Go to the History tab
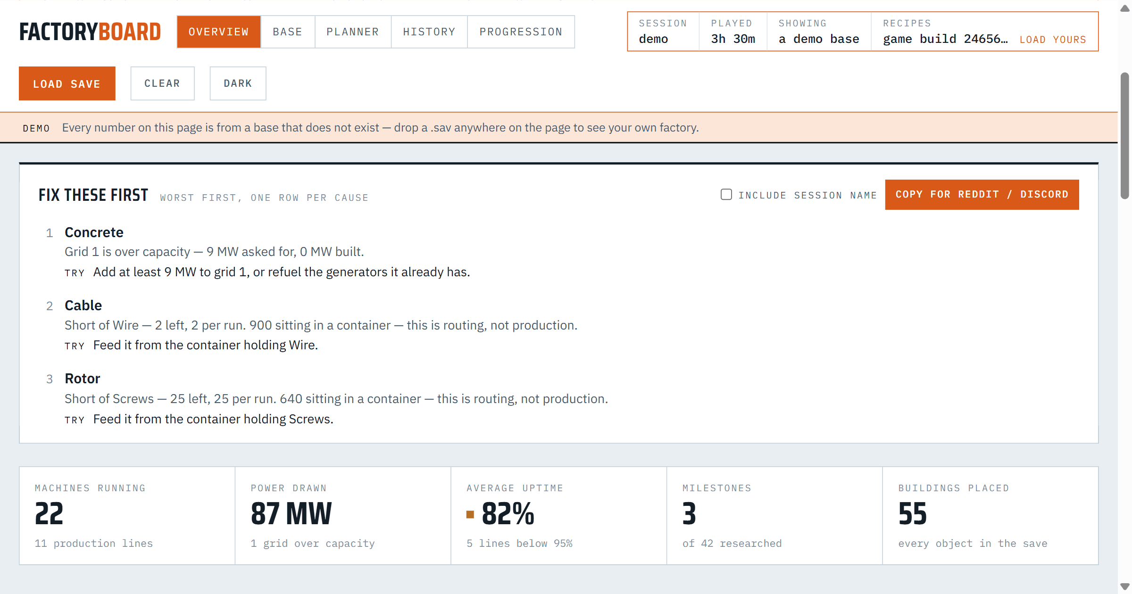The height and width of the screenshot is (594, 1132). click(429, 32)
